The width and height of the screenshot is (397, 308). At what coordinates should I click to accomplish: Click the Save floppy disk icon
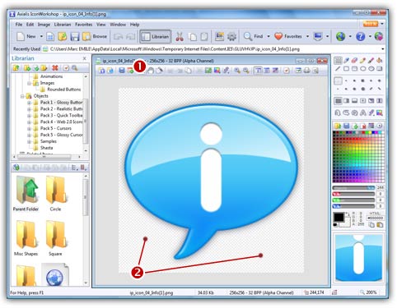[75, 36]
